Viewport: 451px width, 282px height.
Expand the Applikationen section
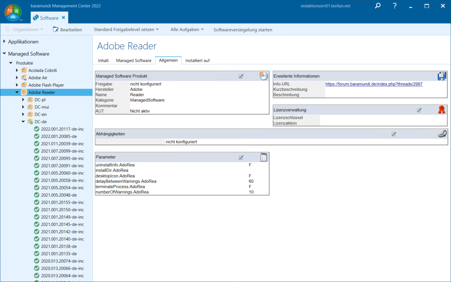pyautogui.click(x=4, y=42)
